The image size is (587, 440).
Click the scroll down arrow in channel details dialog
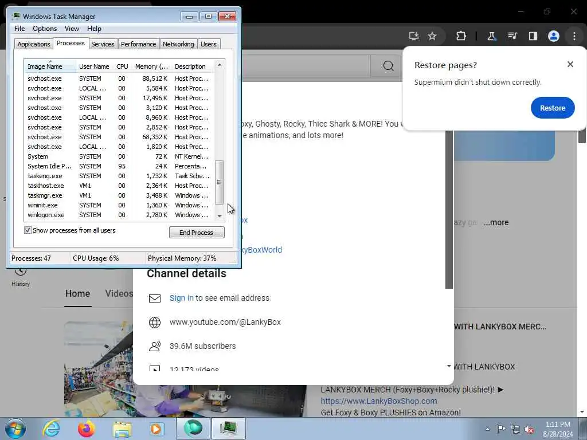click(x=449, y=366)
